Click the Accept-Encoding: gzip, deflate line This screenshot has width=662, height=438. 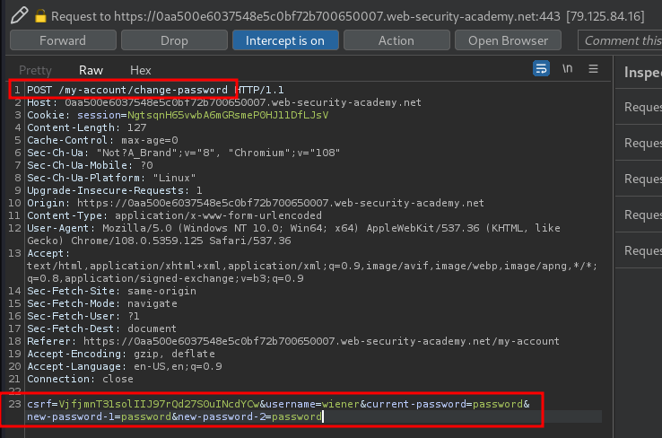(121, 354)
